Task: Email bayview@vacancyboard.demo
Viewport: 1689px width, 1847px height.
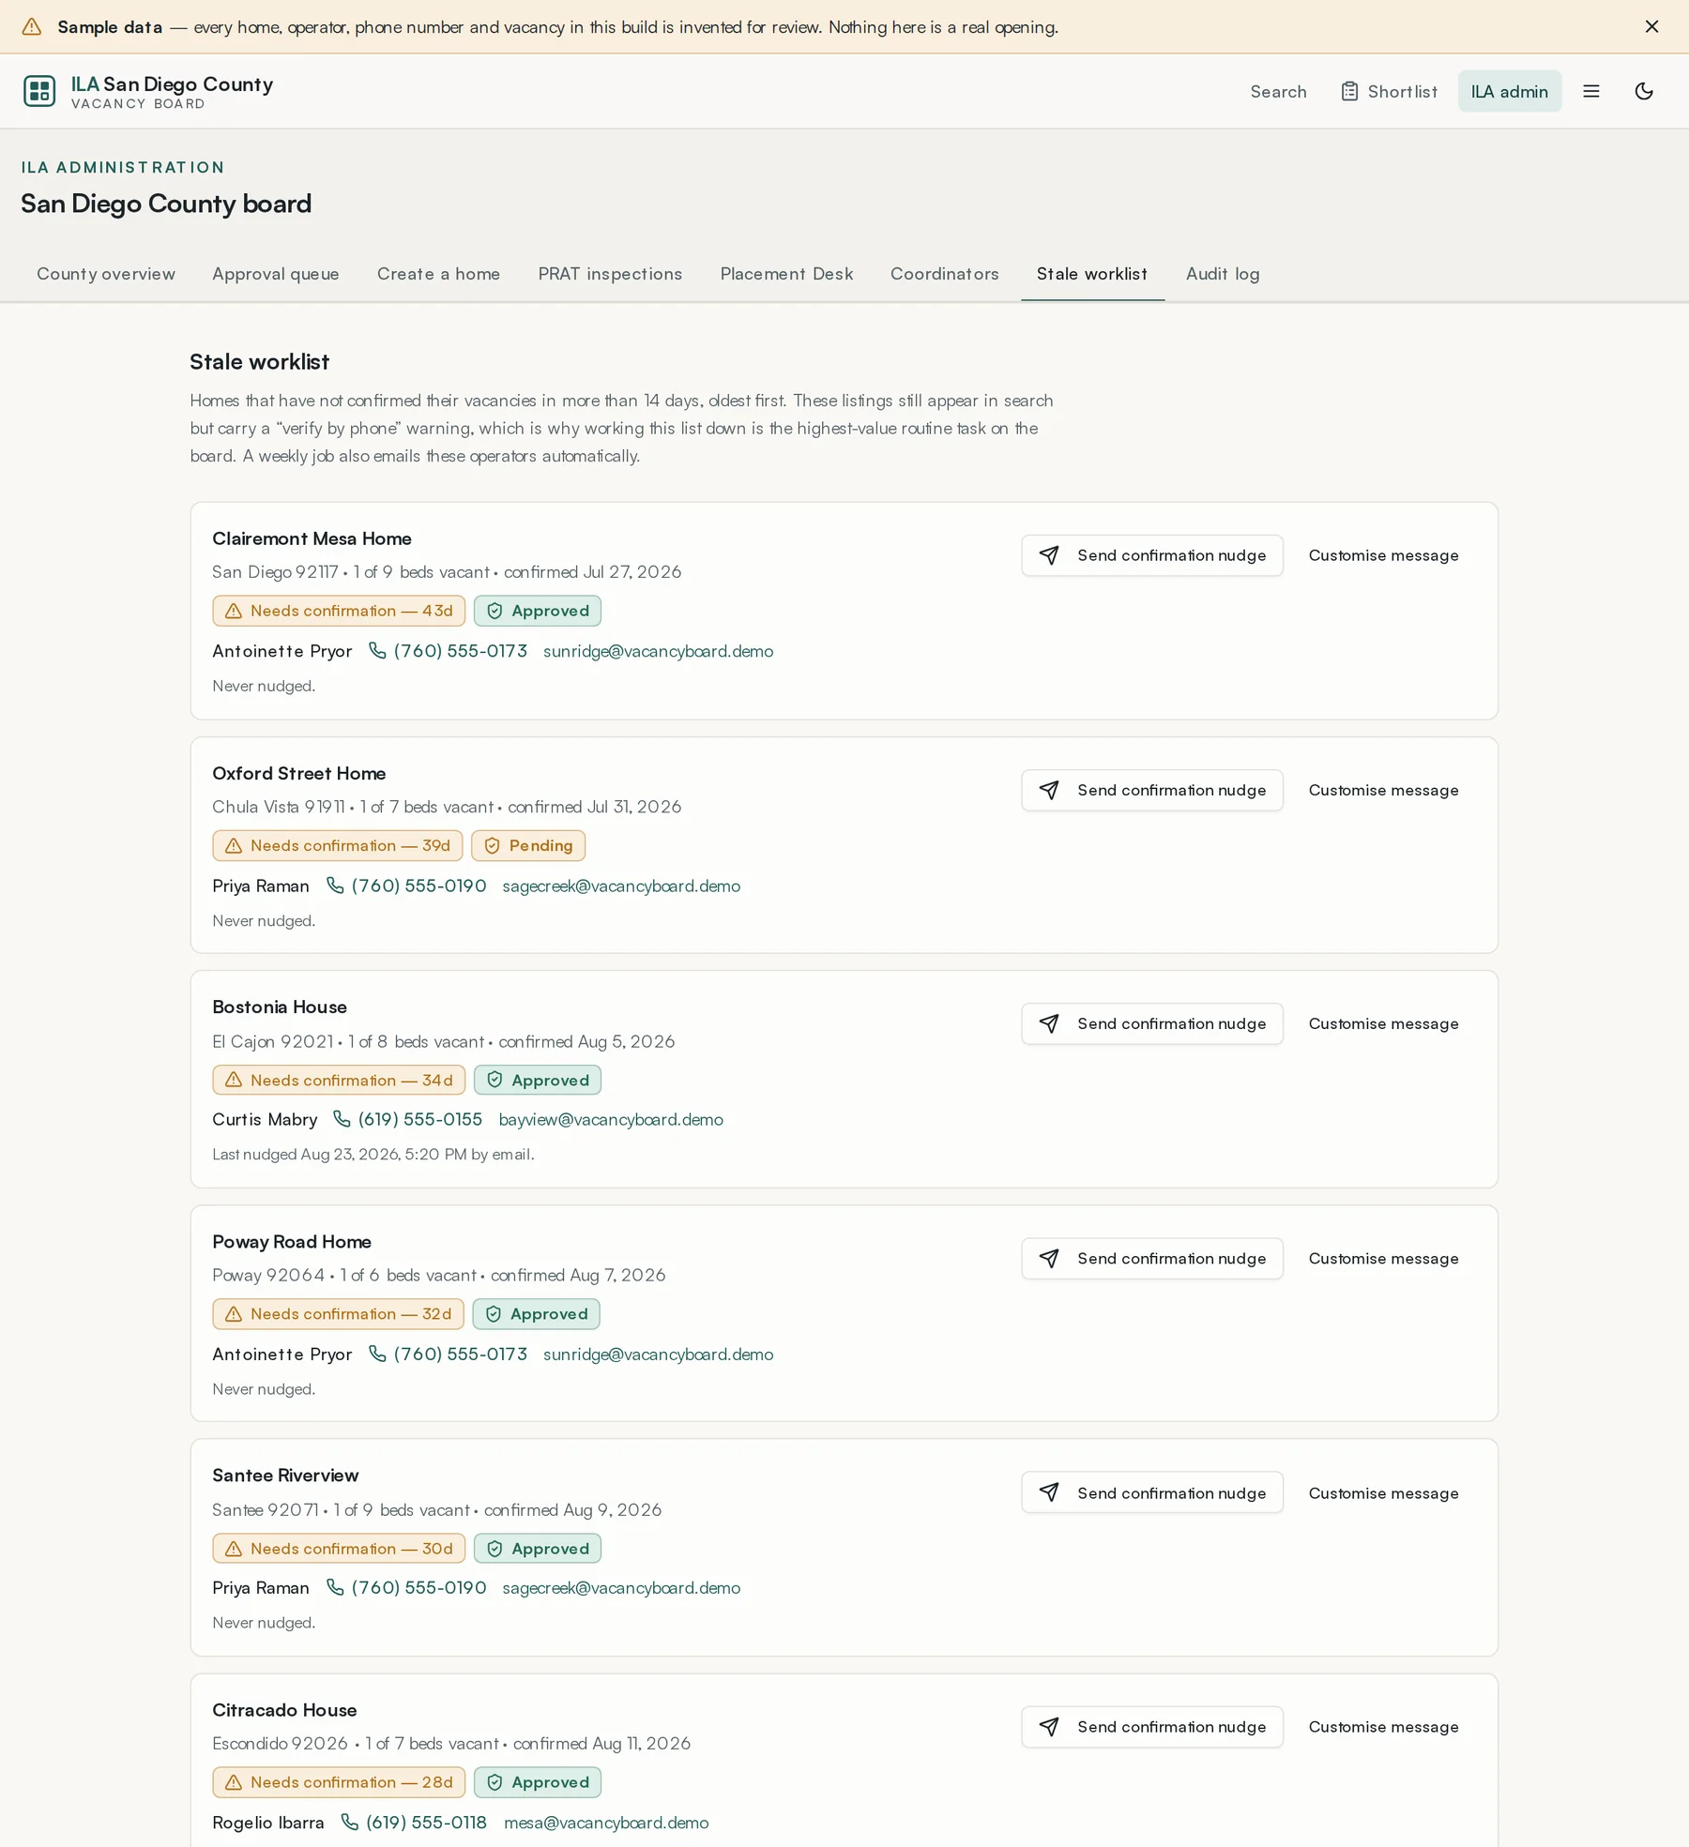Action: (611, 1119)
